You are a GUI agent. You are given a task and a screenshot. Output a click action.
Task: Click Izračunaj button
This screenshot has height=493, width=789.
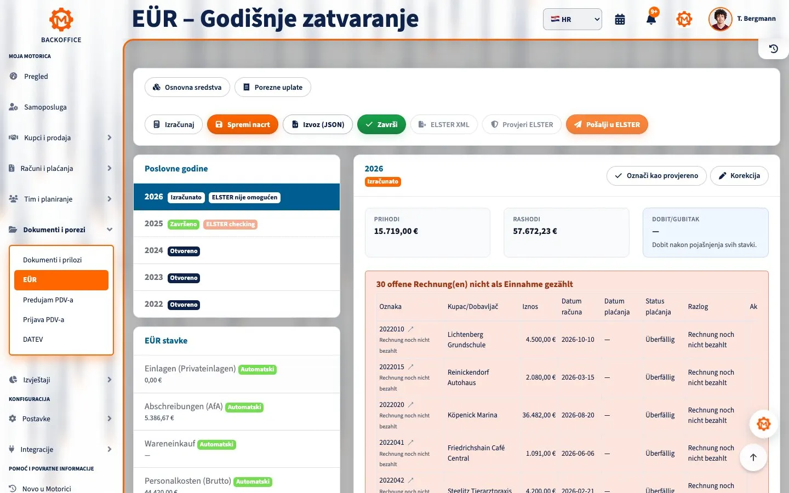(174, 124)
